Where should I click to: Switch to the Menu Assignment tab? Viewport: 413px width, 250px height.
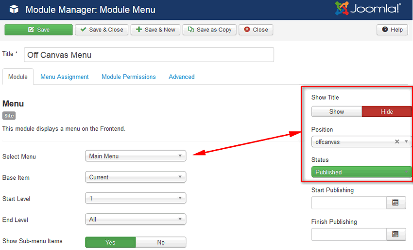pos(65,77)
